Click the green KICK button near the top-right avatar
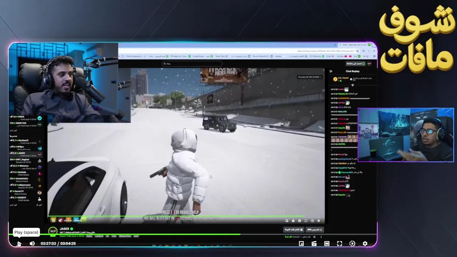 click(x=356, y=64)
